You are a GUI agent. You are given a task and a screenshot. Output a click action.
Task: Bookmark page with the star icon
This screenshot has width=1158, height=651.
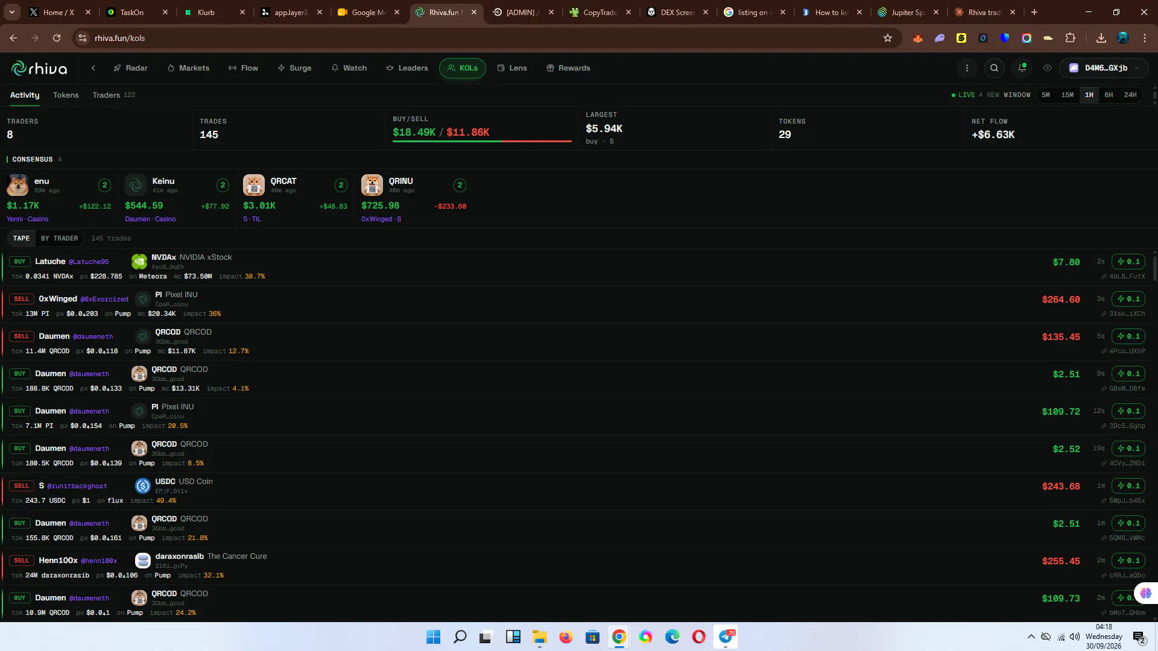pos(888,38)
